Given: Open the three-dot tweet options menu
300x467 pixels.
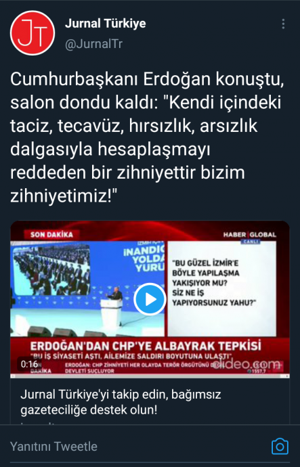Looking at the screenshot, I should click(x=283, y=24).
